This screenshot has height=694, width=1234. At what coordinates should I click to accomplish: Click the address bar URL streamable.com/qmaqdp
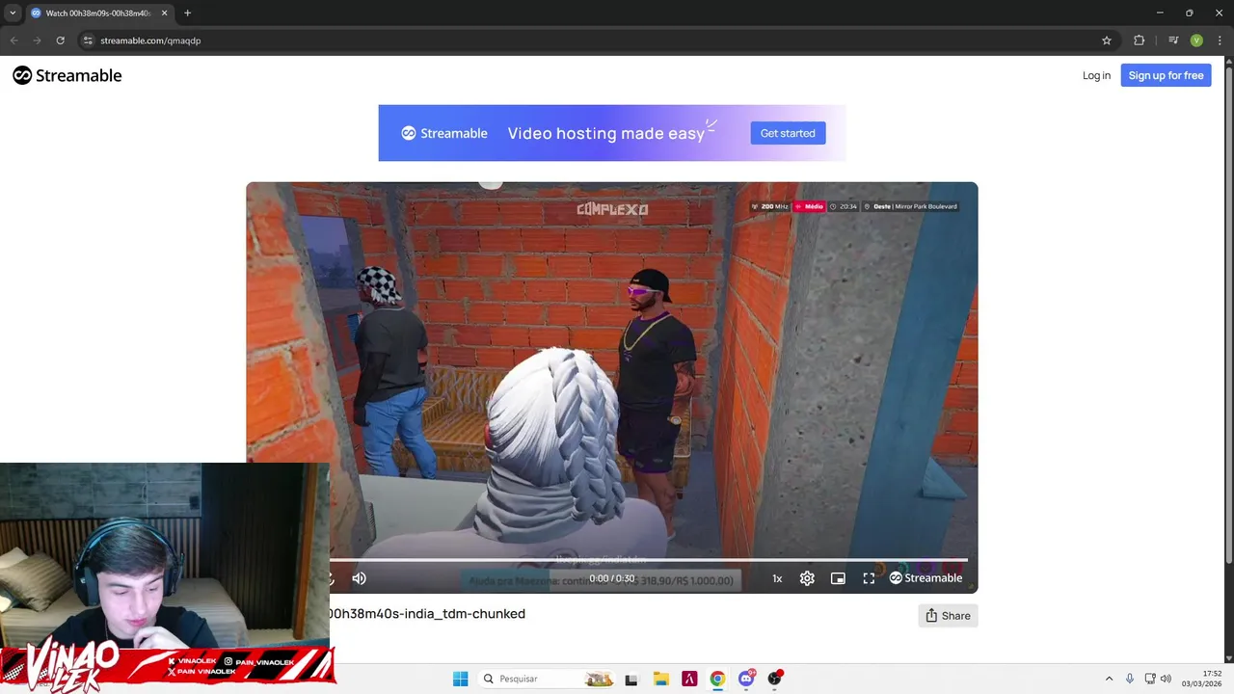(x=150, y=40)
